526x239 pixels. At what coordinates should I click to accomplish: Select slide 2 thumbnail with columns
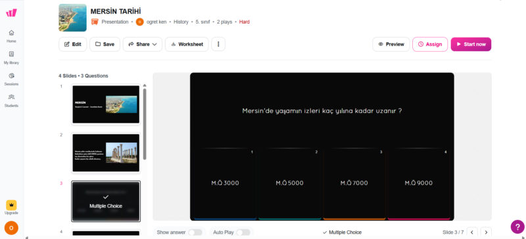point(106,153)
